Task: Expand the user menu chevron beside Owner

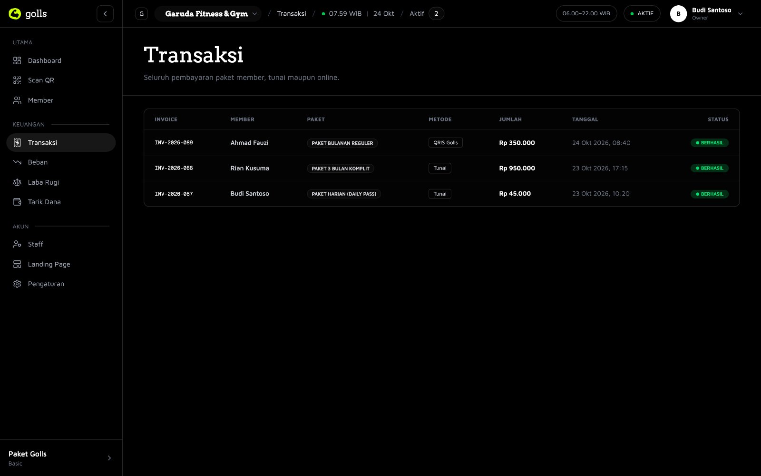Action: tap(740, 14)
